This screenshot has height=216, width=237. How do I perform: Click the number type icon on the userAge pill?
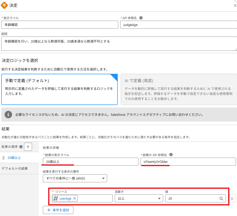(56, 198)
